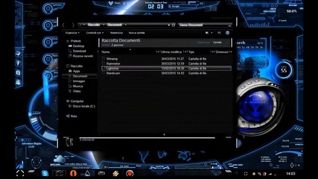Click the 30/03/2015 11:27 date cell
This screenshot has height=179, width=318.
point(172,59)
